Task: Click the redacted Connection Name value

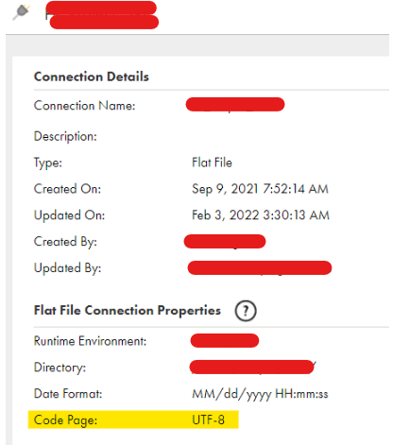Action: coord(235,105)
